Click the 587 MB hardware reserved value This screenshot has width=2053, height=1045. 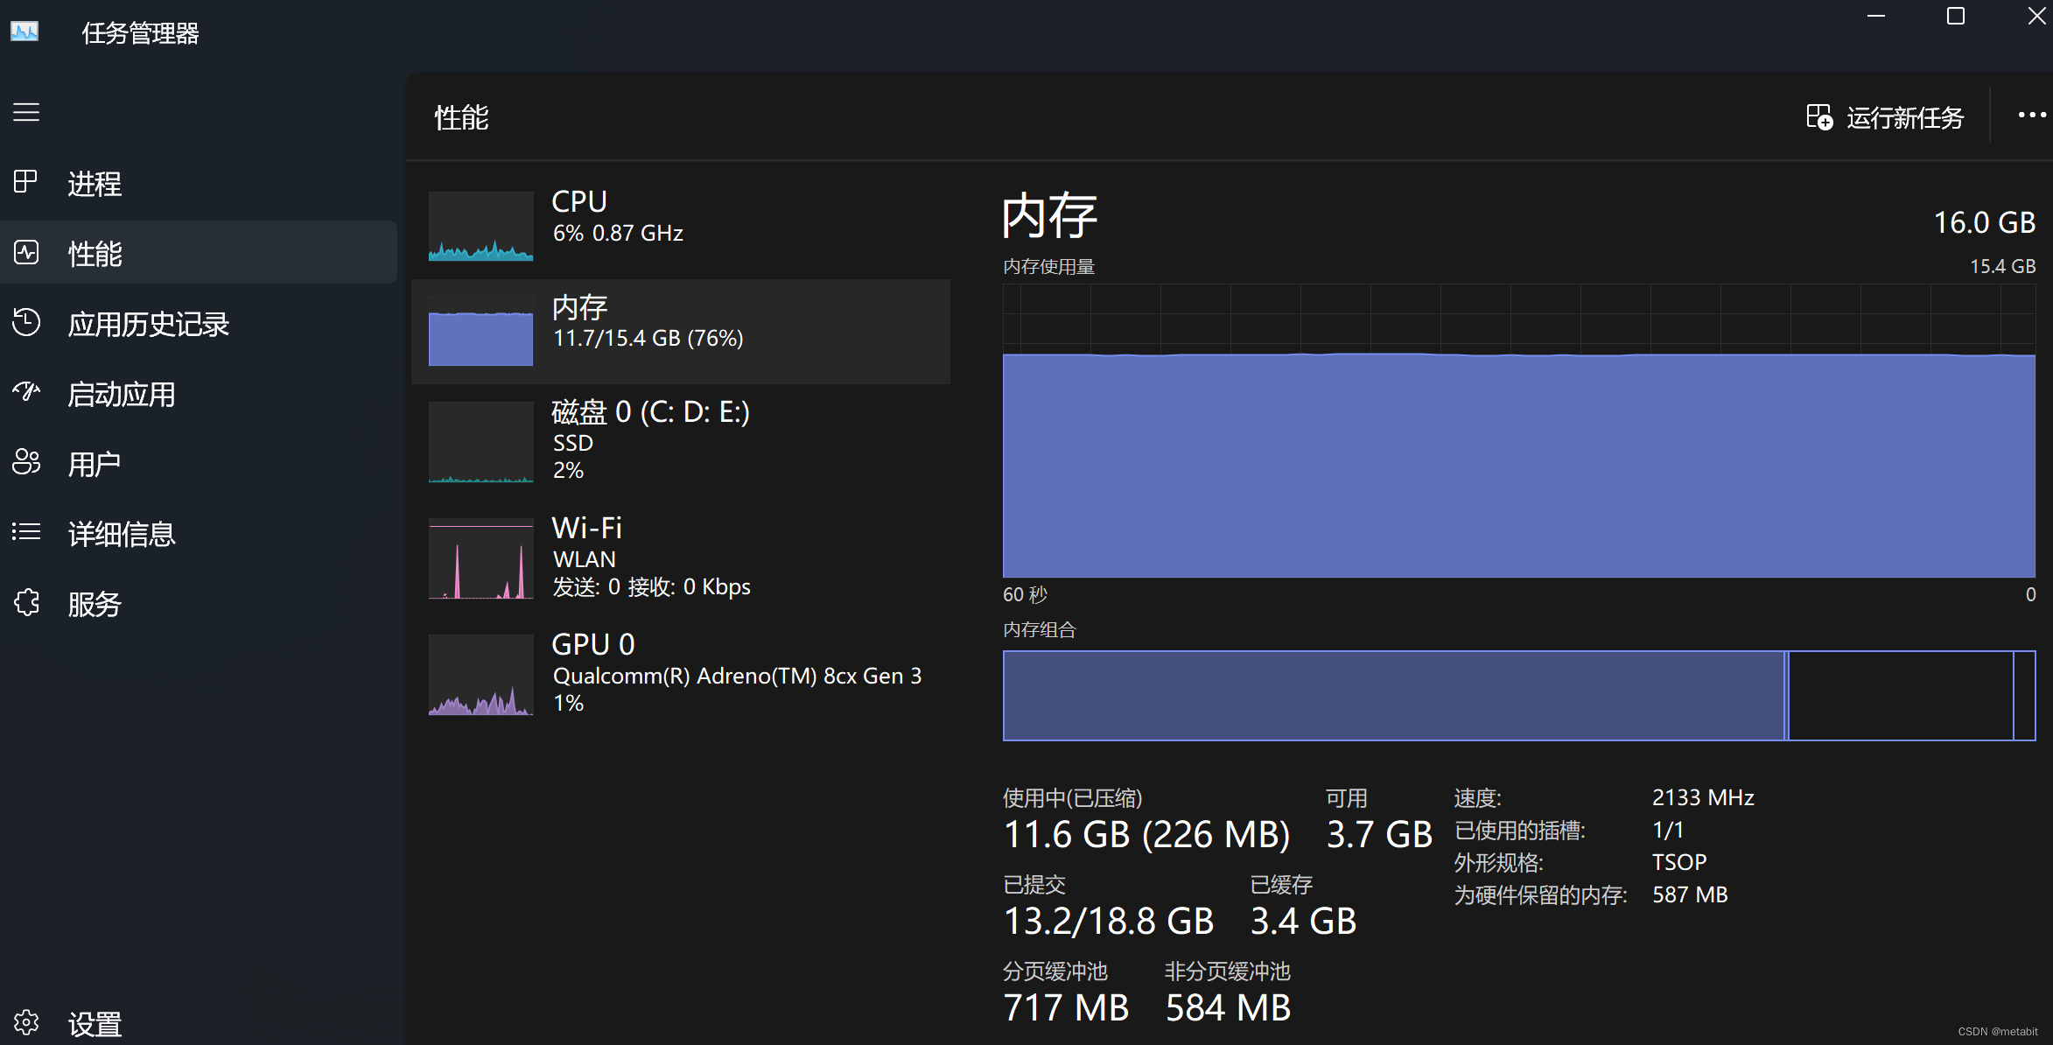pos(1690,894)
